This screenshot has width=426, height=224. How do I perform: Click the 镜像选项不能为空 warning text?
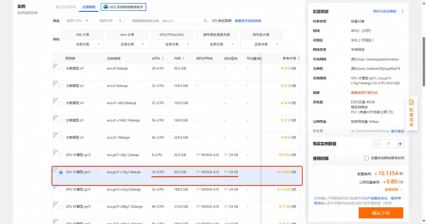pos(364,93)
